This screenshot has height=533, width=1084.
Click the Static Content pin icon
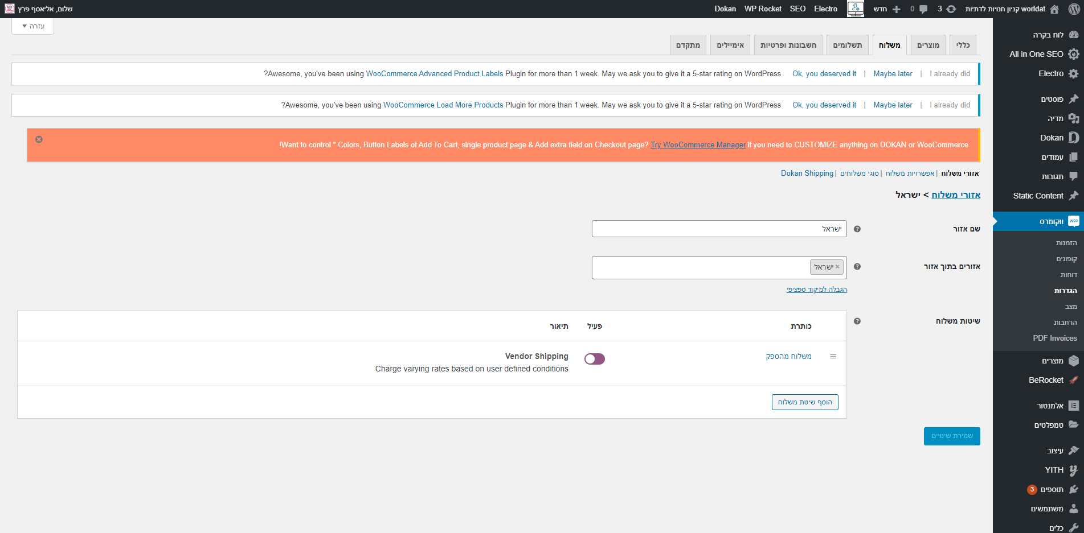click(1074, 196)
